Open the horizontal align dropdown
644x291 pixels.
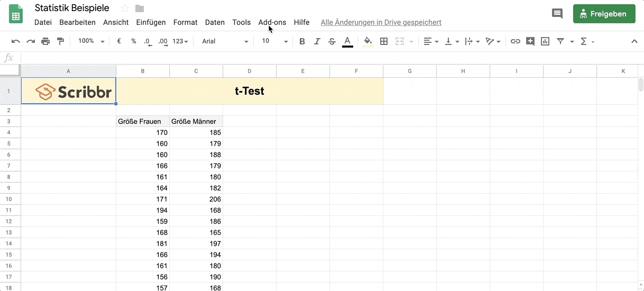click(x=431, y=41)
